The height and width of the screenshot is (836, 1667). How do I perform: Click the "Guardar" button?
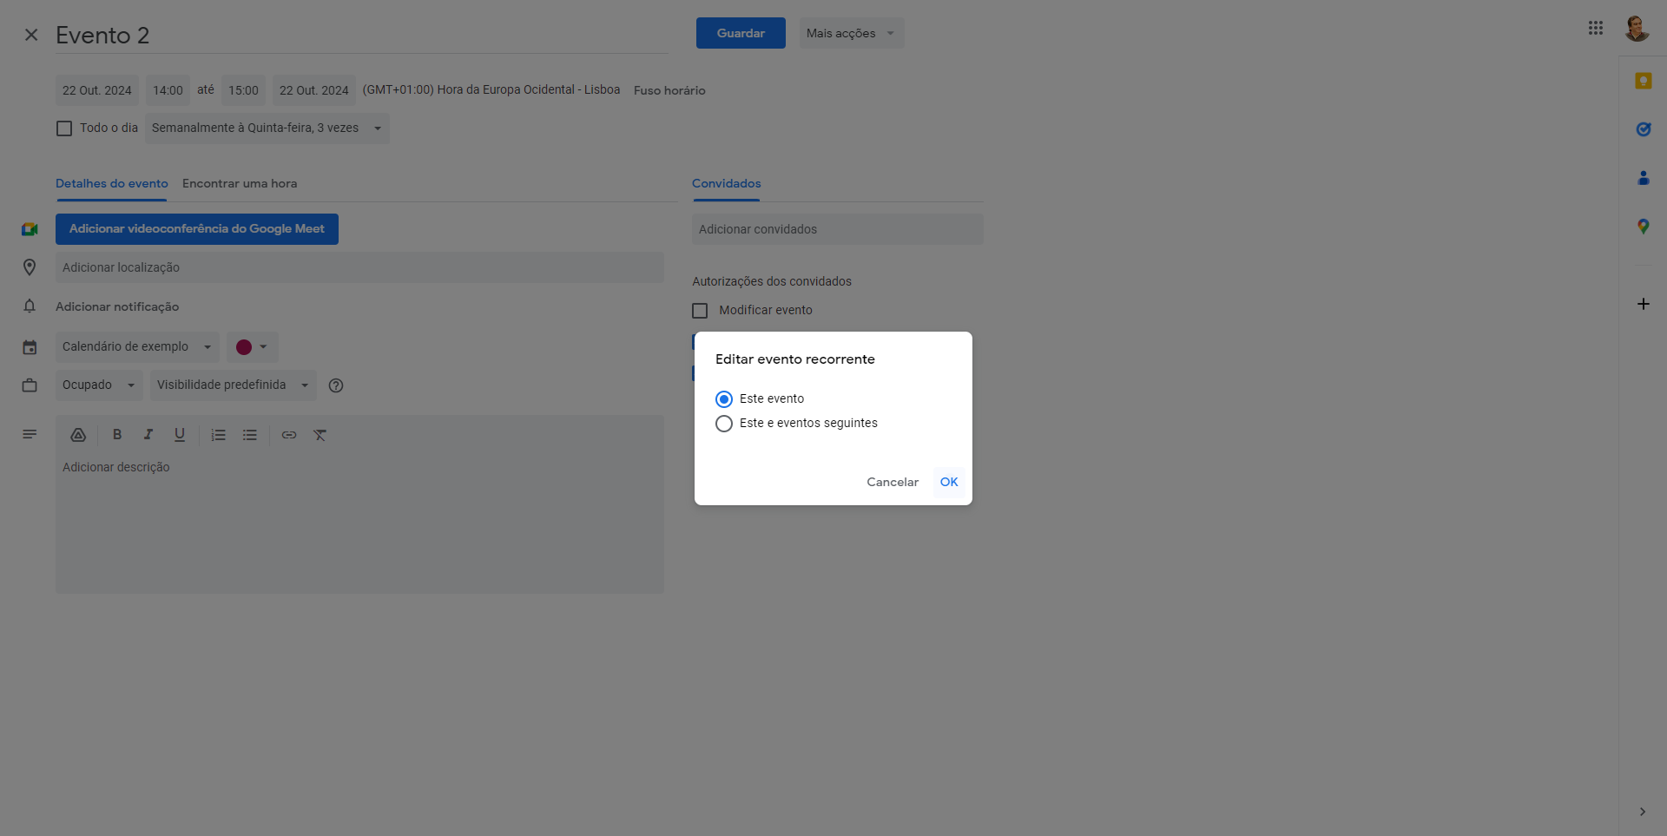click(x=741, y=33)
